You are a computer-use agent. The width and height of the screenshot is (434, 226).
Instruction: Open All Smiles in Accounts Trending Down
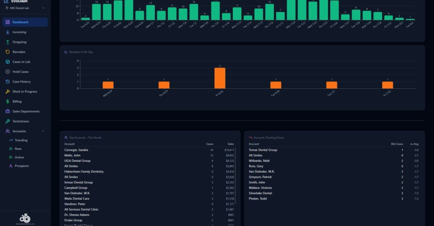point(334,155)
